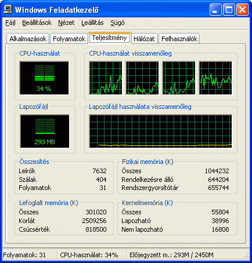Minimize the Windows Feladatkezelő window
Viewport: 252px width, 263px height.
215,10
